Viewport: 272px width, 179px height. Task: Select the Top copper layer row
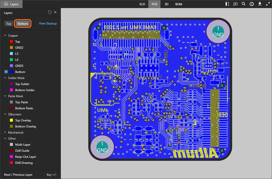point(30,41)
